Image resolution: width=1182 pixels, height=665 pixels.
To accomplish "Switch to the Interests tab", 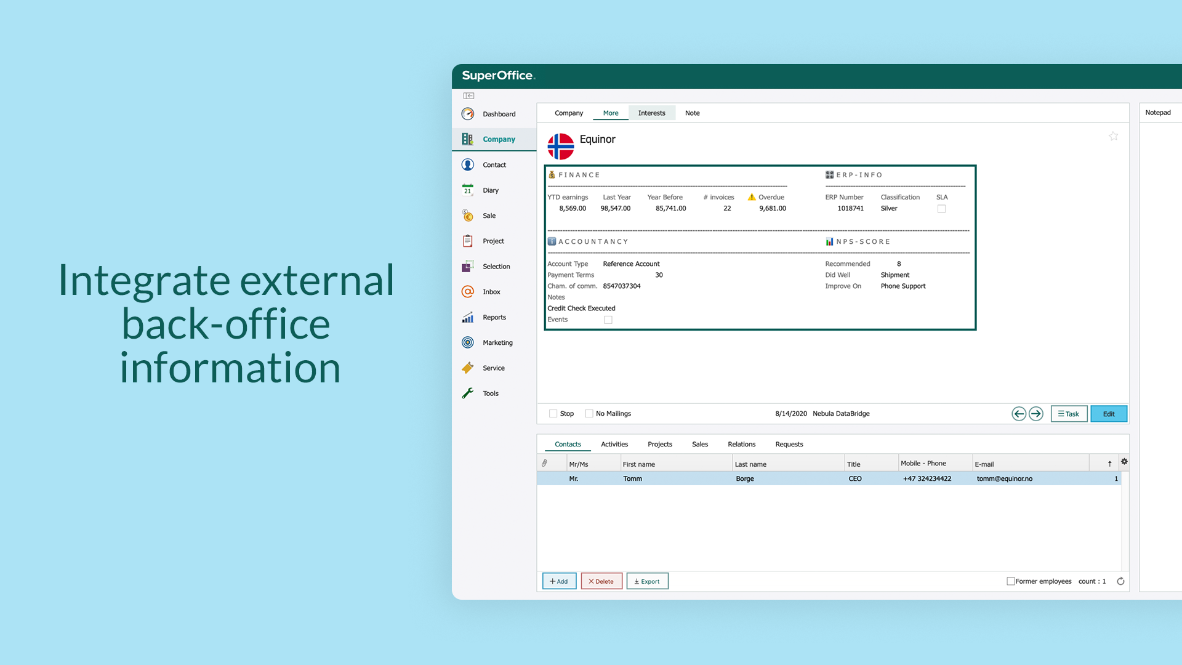I will (x=651, y=113).
